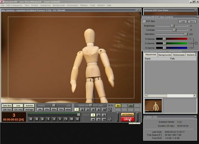Toggle loop playback icon
This screenshot has height=144, width=199.
pos(66,119)
